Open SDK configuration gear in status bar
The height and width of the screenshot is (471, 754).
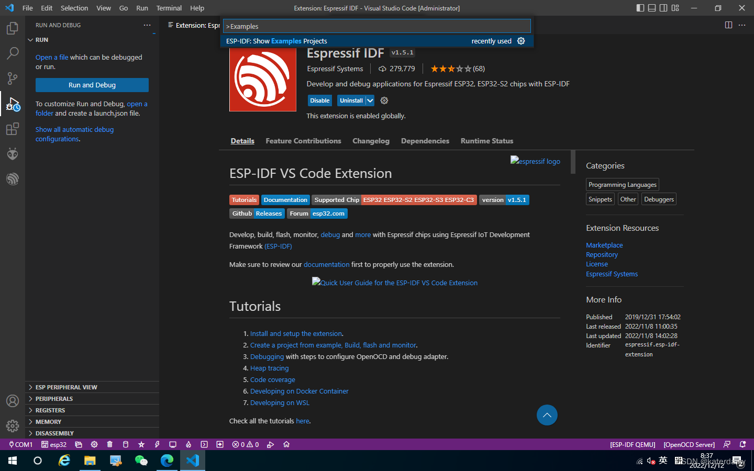[94, 444]
